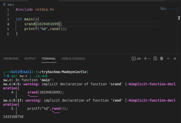Close the bottom panel

175,59
